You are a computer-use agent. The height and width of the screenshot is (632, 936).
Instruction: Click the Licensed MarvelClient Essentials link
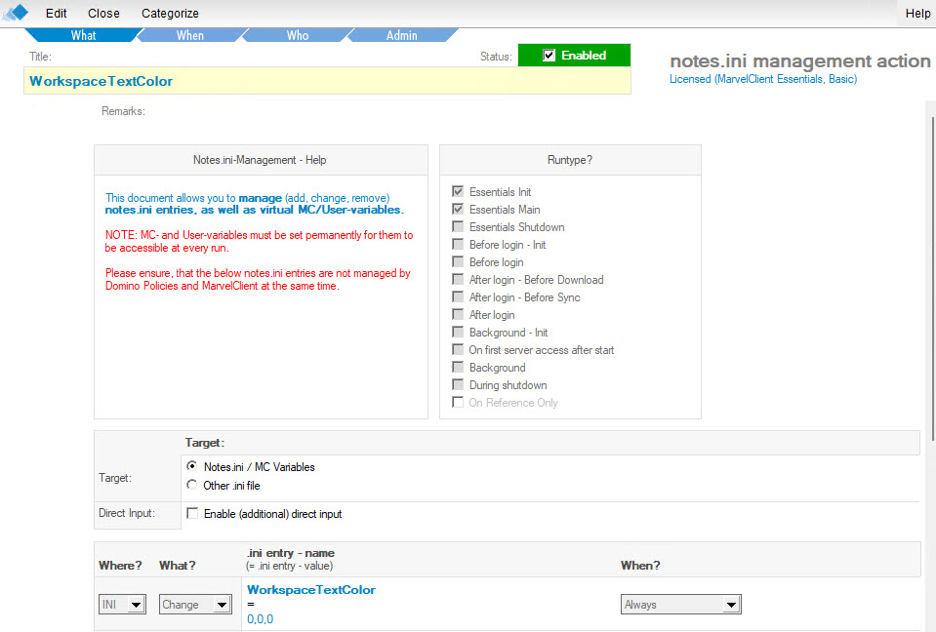click(x=763, y=79)
